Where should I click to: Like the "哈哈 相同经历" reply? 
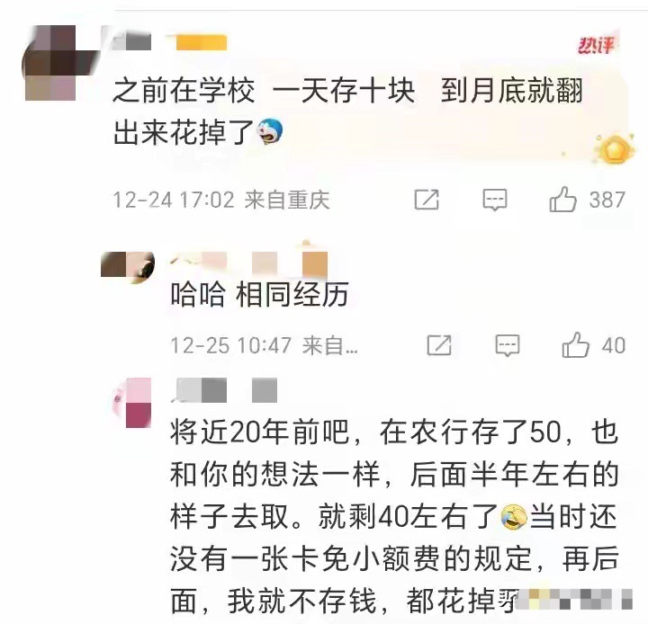(x=575, y=345)
